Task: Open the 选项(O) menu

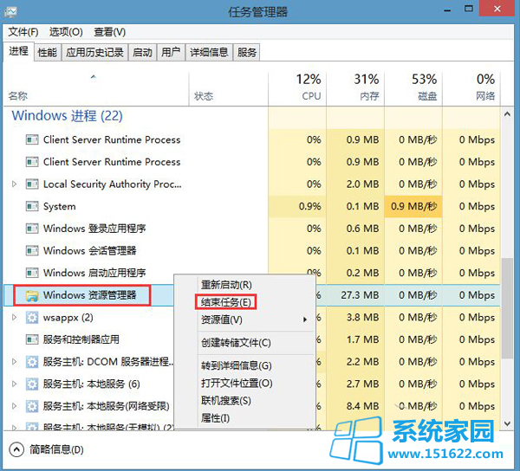Action: coord(66,32)
